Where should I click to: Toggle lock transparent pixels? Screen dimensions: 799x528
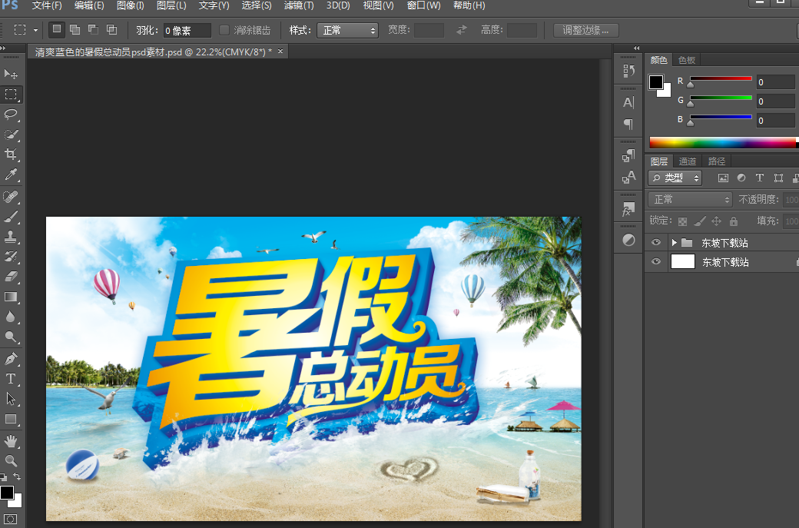[682, 221]
